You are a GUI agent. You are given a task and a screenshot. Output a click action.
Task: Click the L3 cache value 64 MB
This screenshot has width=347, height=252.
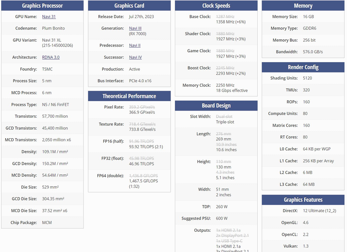pos(309,184)
